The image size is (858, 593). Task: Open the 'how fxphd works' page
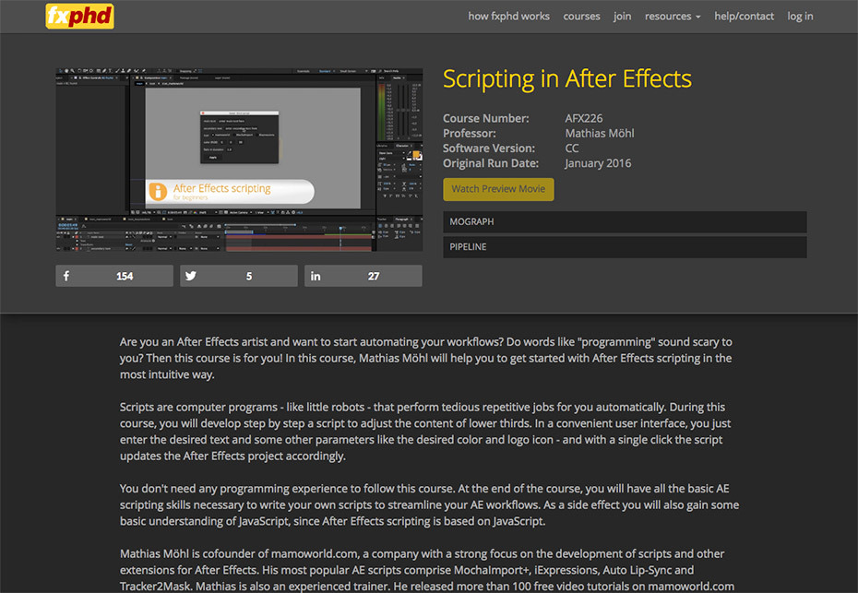tap(508, 16)
